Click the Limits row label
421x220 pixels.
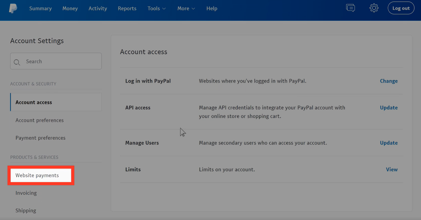(x=133, y=170)
